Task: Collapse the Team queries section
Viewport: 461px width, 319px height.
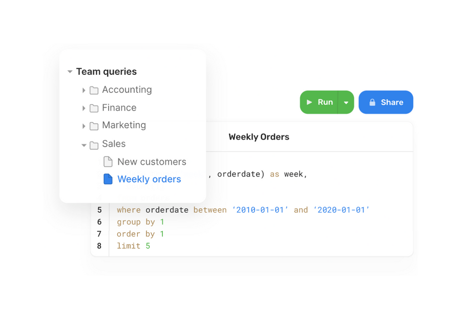Action: 70,72
